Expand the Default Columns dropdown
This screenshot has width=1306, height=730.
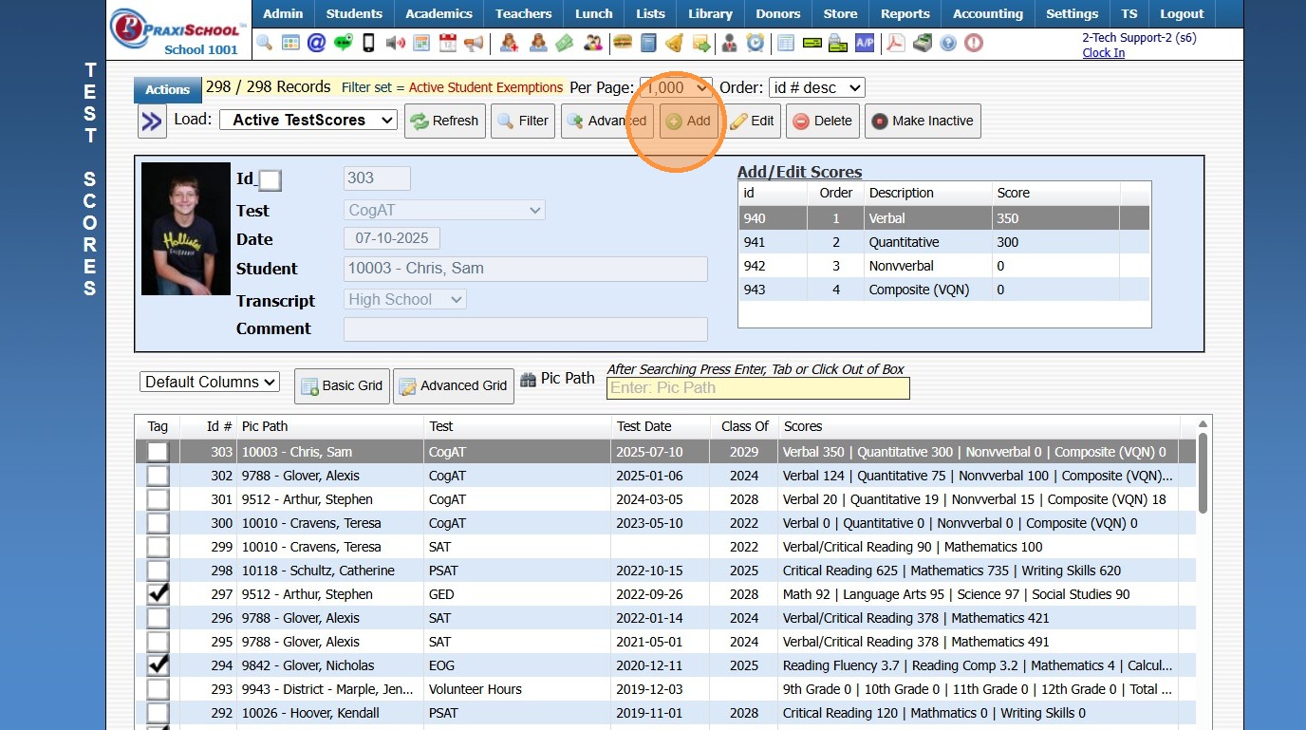click(210, 382)
